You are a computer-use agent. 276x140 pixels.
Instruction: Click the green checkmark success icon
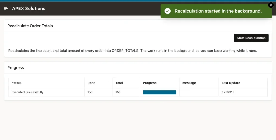[168, 11]
